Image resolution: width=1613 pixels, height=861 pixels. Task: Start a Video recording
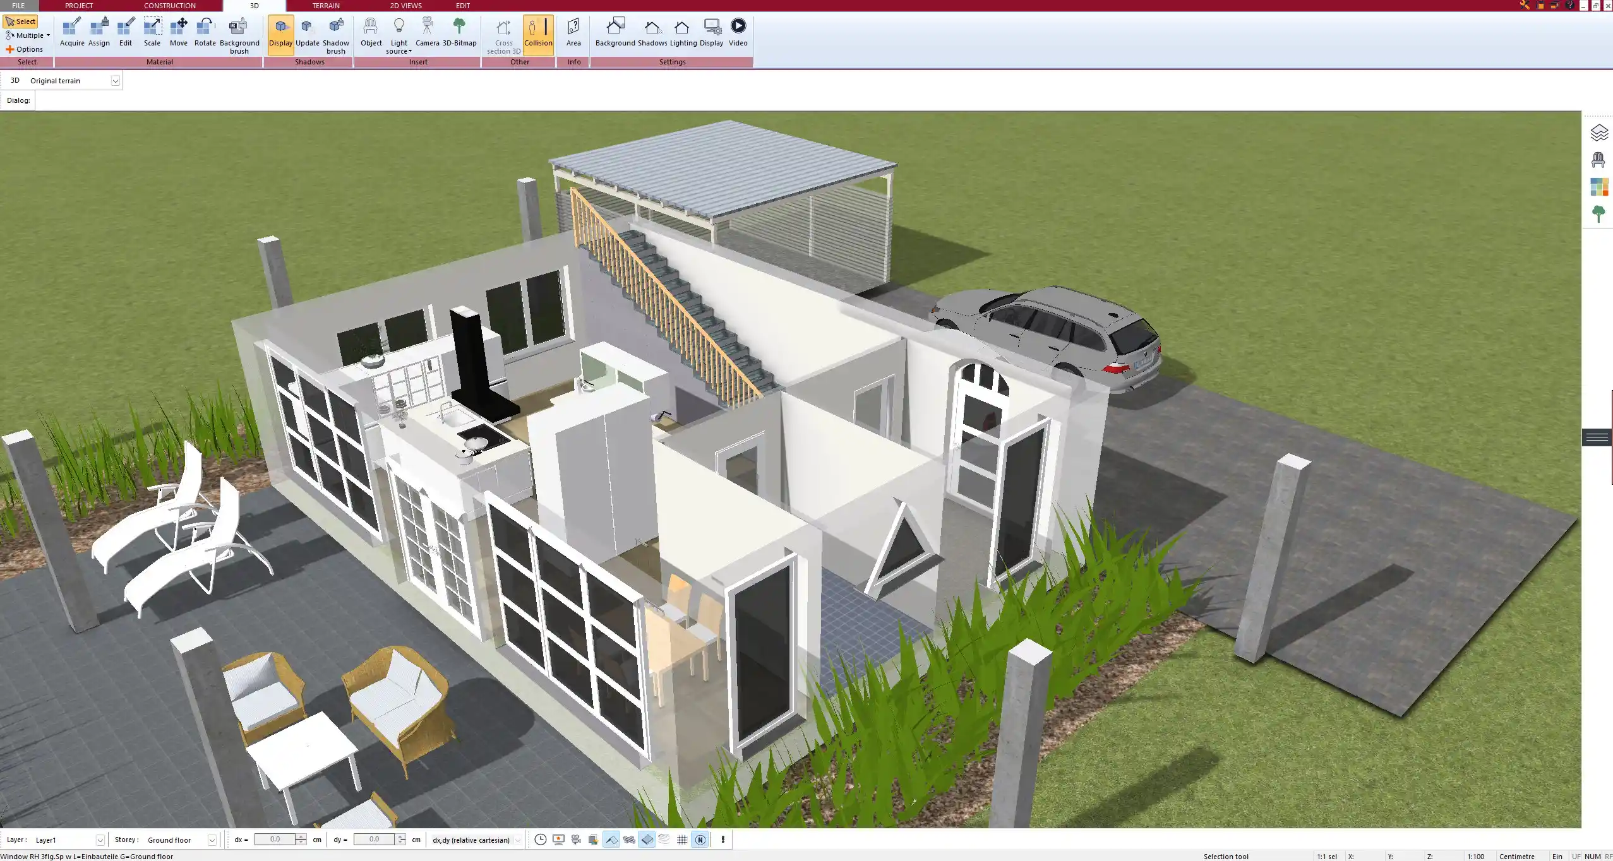click(737, 28)
